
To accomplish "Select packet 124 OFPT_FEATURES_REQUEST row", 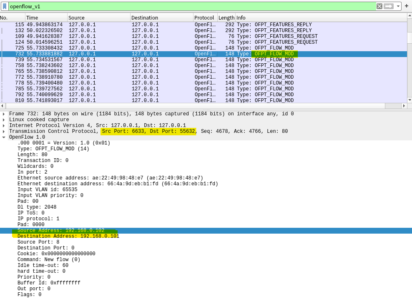I will pos(203,42).
